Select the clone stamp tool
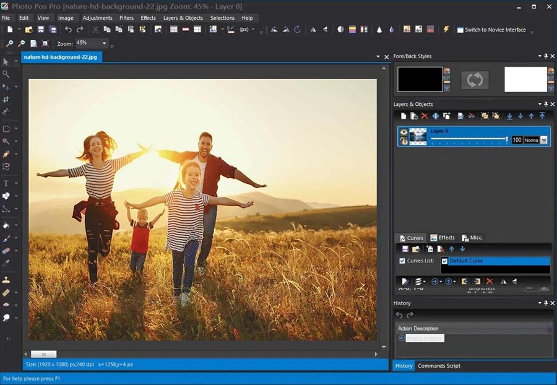This screenshot has width=557, height=385. [6, 280]
